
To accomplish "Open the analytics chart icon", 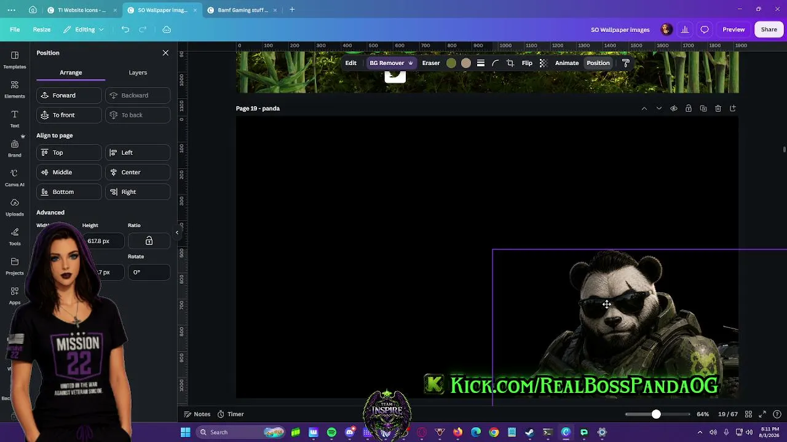I will (x=685, y=29).
